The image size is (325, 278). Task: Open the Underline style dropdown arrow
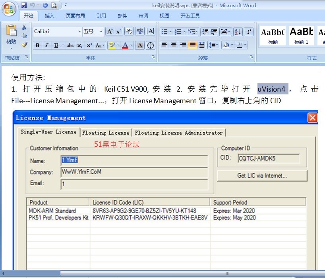pyautogui.click(x=63, y=45)
